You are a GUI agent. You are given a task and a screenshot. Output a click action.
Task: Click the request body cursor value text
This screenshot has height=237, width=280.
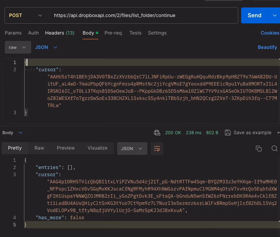tap(162, 91)
